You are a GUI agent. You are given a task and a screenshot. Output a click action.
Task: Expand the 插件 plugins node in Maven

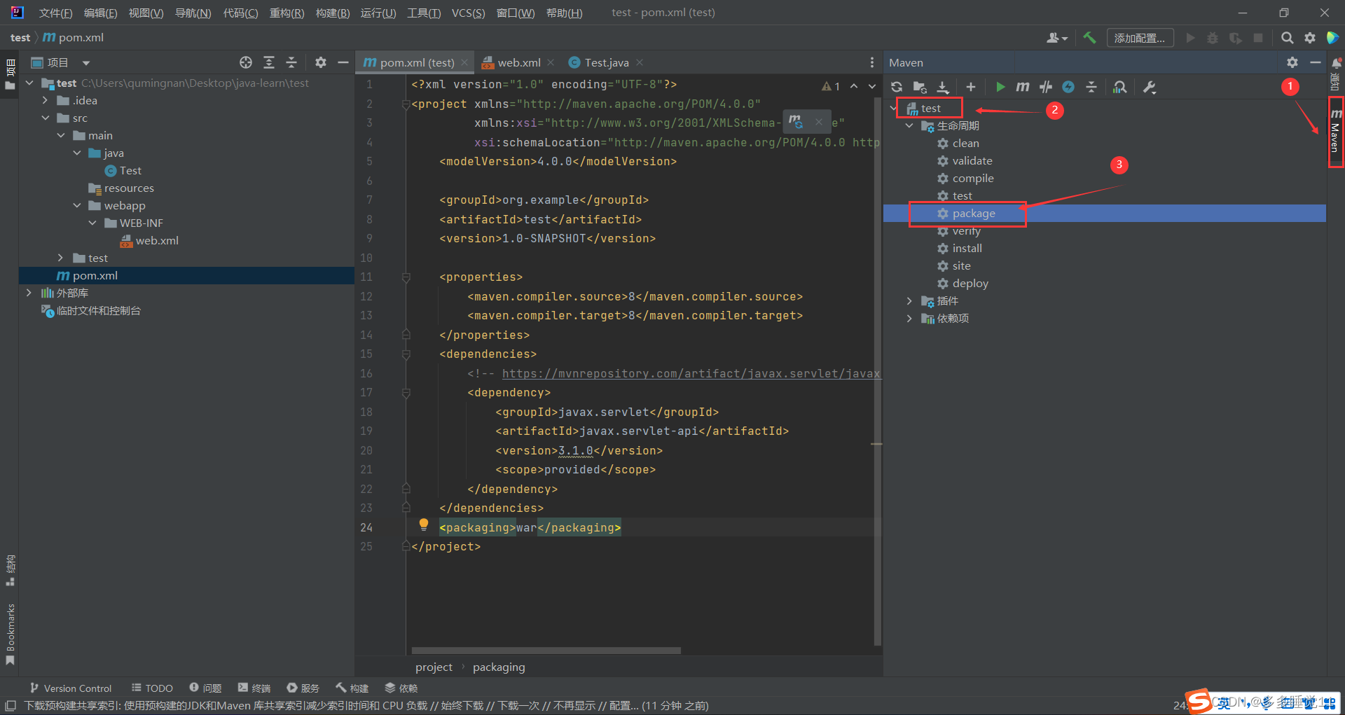click(909, 301)
